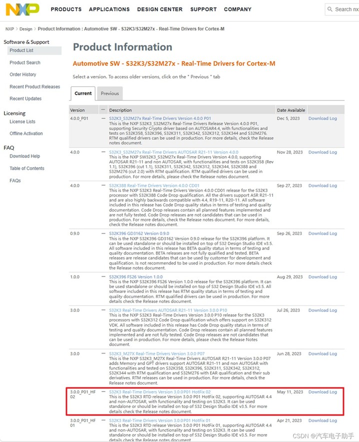The height and width of the screenshot is (442, 359).
Task: Click the search magnifier icon
Action: [x=330, y=9]
